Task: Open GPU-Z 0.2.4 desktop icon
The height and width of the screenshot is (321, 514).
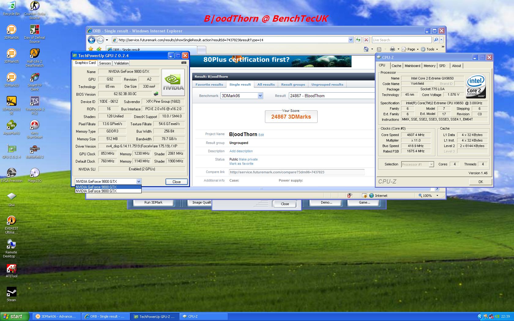Action: point(11,151)
